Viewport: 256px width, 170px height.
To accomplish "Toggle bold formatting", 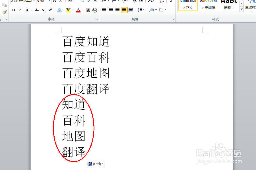I will 13,10.
